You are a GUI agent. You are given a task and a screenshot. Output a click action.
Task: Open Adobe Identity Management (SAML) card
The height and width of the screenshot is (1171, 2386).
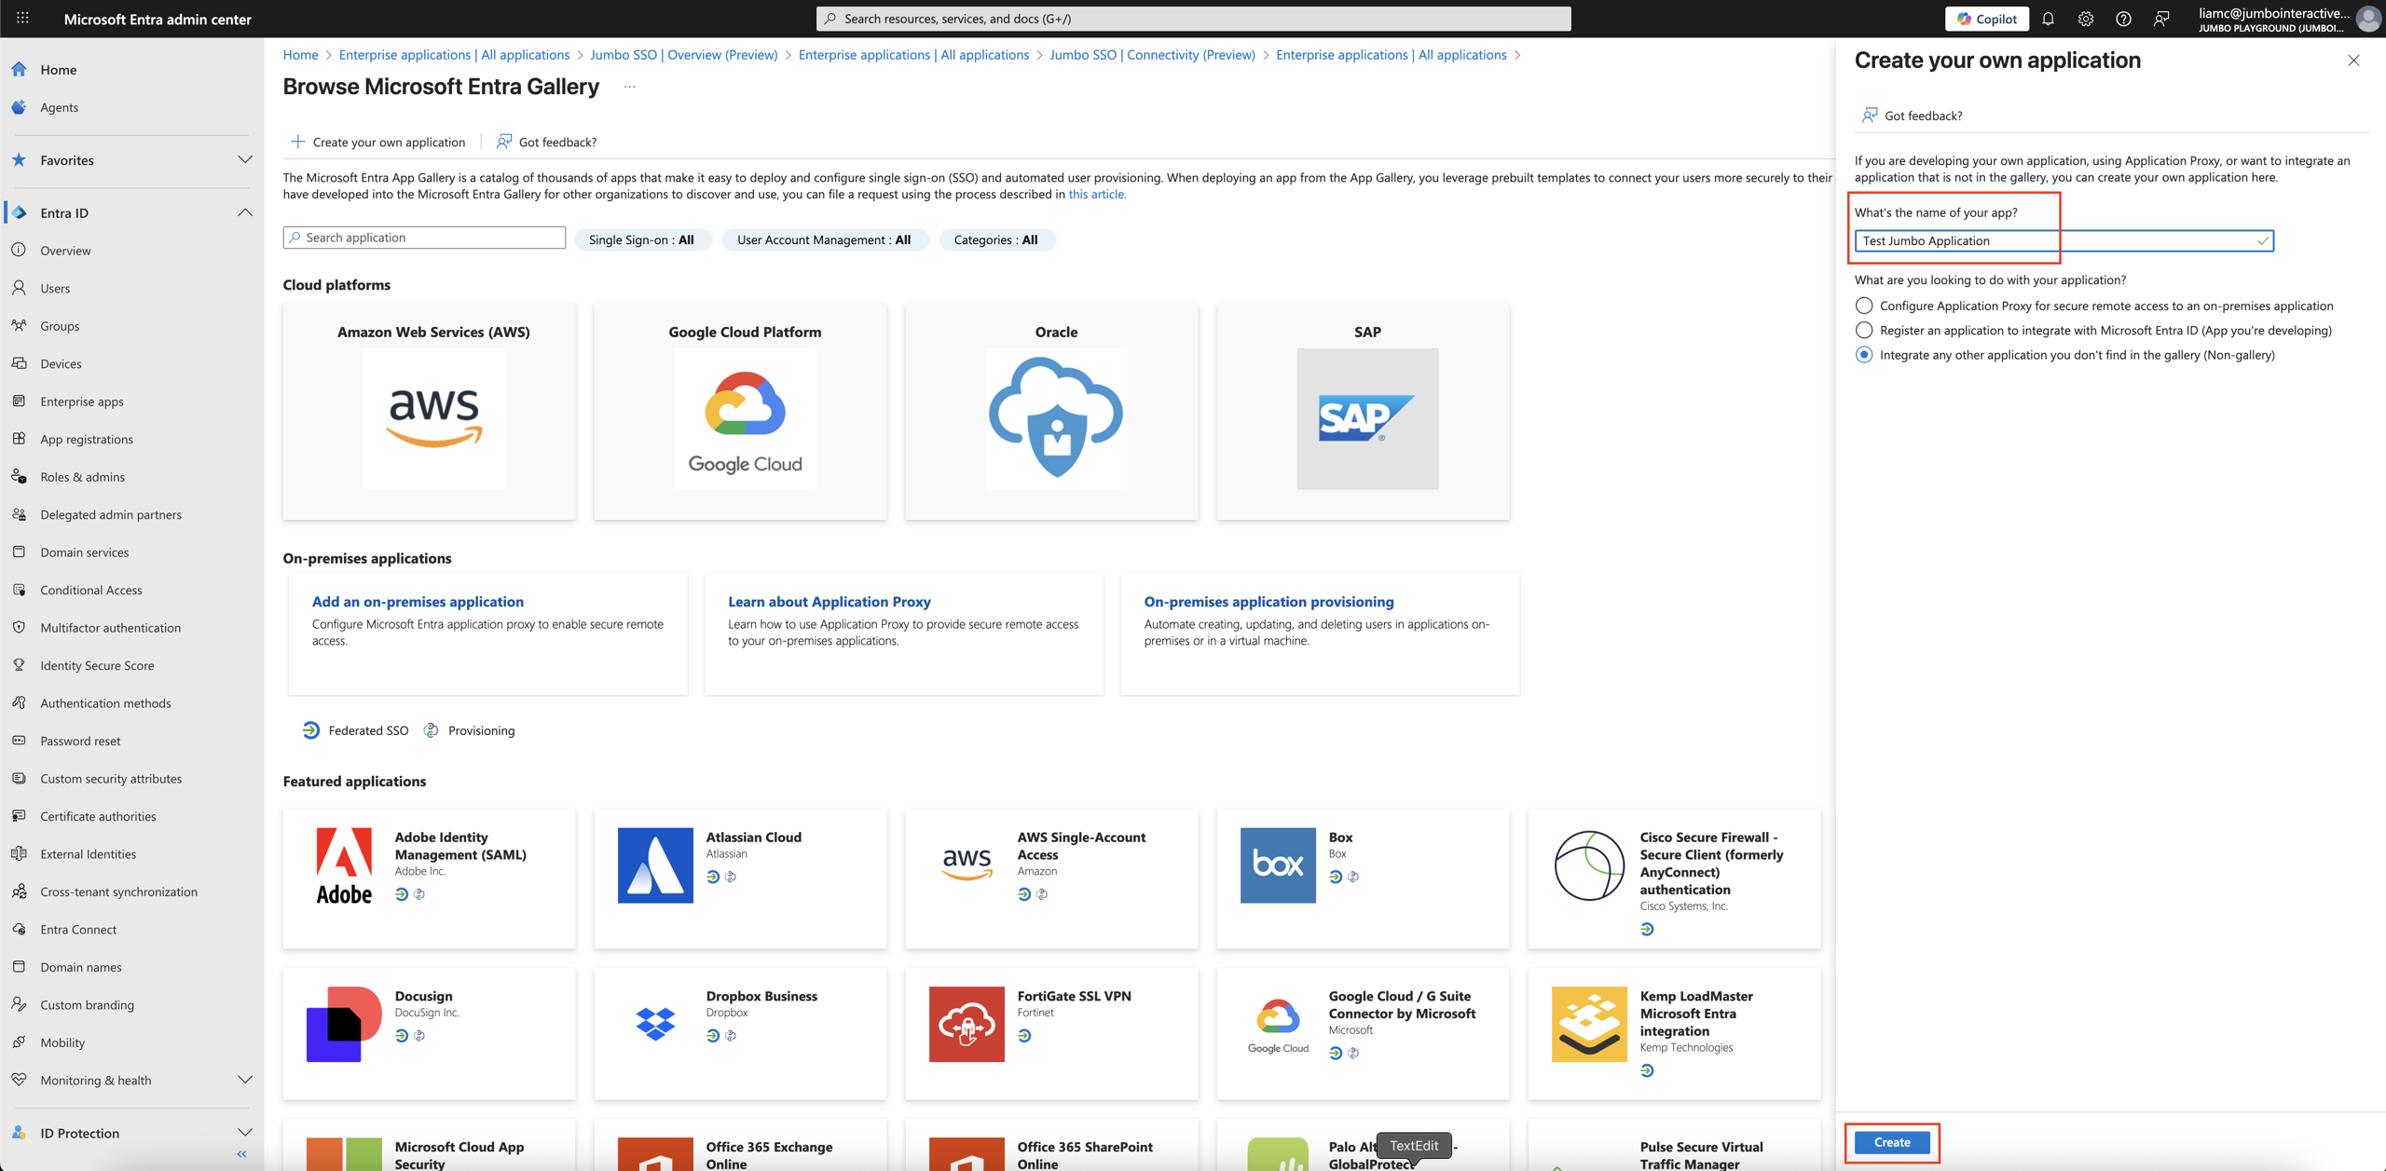[x=430, y=879]
